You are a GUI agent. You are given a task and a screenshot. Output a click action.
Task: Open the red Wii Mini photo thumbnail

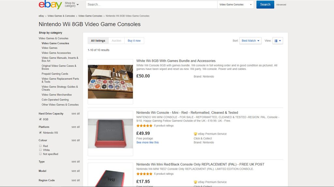point(110,133)
